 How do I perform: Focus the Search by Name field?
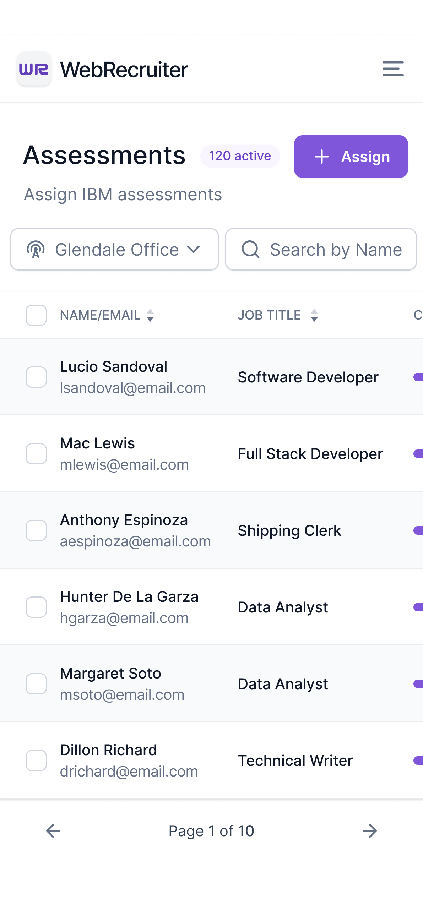tap(321, 249)
